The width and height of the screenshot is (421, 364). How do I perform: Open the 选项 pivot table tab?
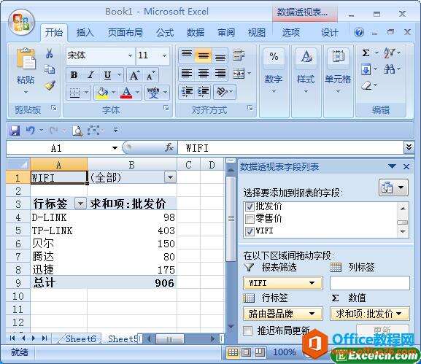click(291, 33)
